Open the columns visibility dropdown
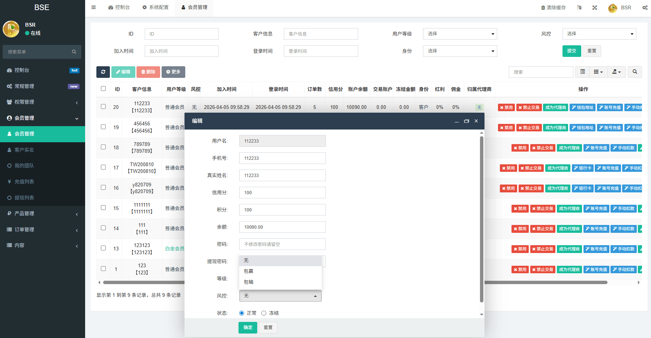Viewport: 651px width, 338px height. pos(598,72)
